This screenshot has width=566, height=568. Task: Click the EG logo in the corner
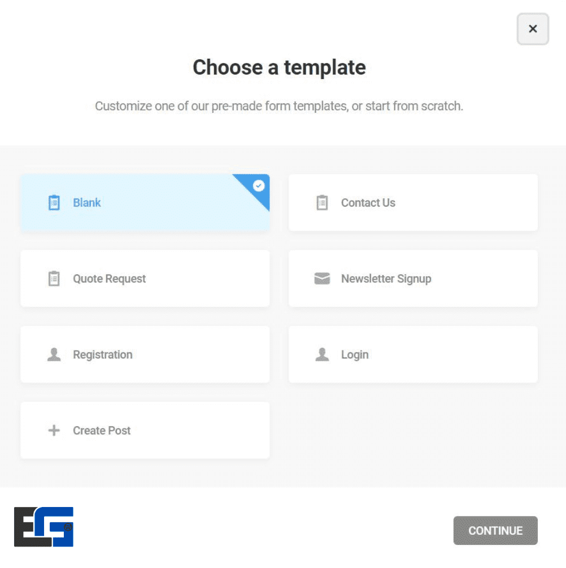click(43, 526)
